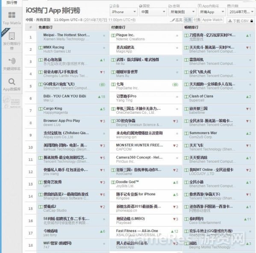Click developer Supercell

click(x=197, y=100)
